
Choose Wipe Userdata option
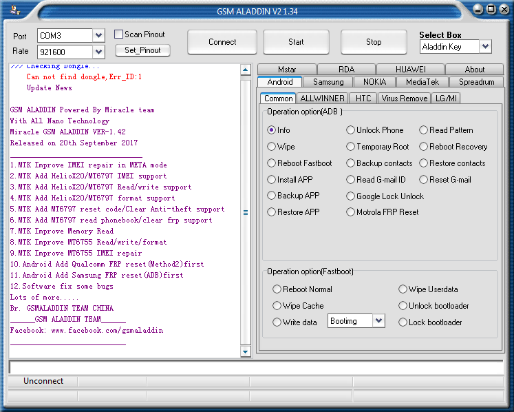point(403,289)
